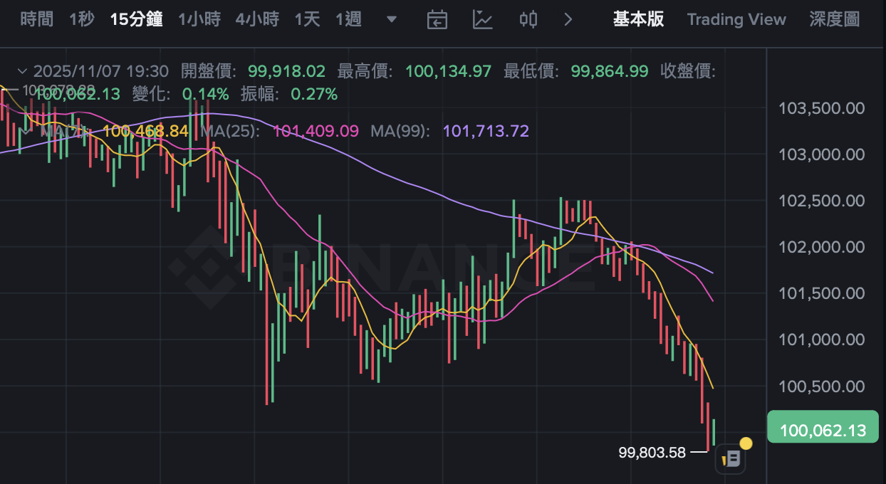886x484 pixels.
Task: Open the extra timeframes dropdown arrow next to 1週
Action: [391, 21]
